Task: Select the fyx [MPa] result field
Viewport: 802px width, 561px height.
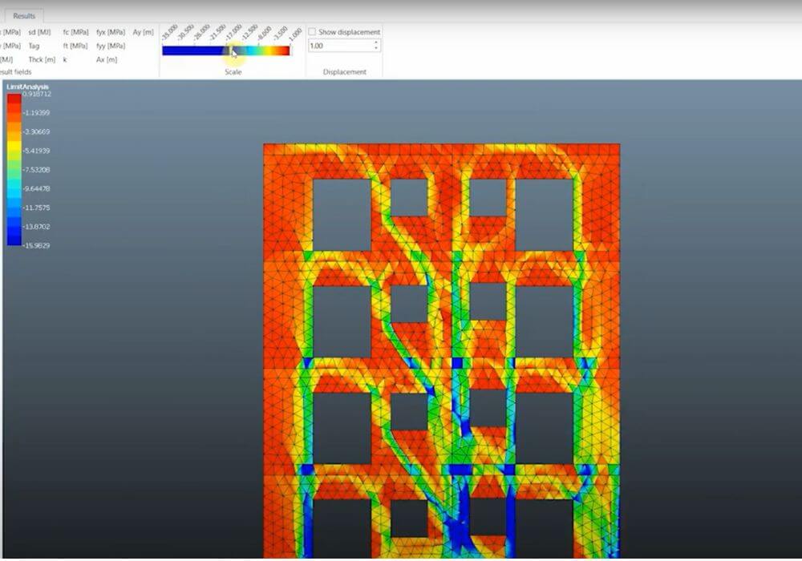Action: (111, 32)
